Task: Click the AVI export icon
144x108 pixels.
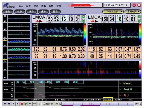Action: pyautogui.click(x=39, y=104)
